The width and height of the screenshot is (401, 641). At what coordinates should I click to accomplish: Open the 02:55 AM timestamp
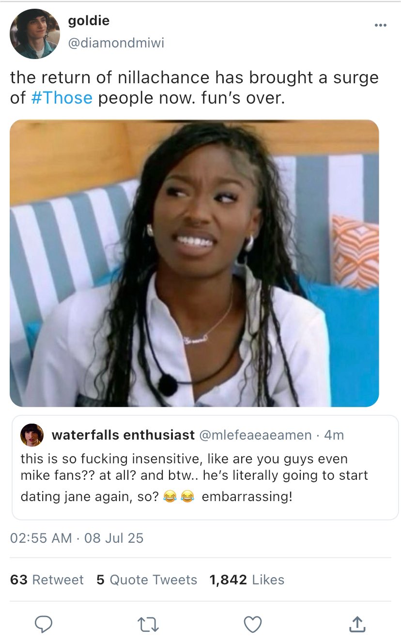click(41, 538)
